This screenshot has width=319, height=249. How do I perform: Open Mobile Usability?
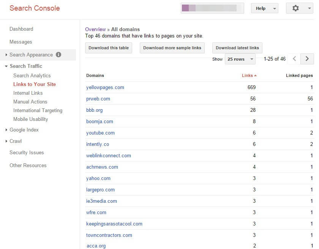[30, 119]
